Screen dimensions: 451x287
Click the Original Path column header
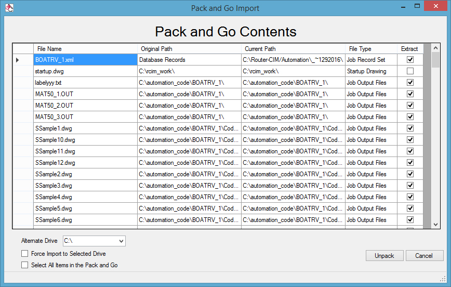tap(189, 49)
